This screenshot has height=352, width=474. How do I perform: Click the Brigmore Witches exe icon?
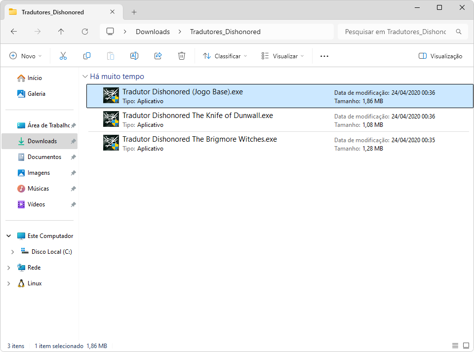pyautogui.click(x=111, y=143)
